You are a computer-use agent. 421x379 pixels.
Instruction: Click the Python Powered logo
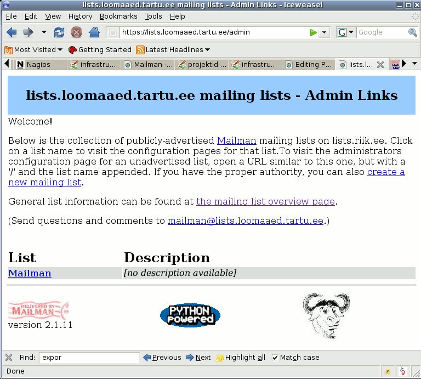click(x=190, y=315)
